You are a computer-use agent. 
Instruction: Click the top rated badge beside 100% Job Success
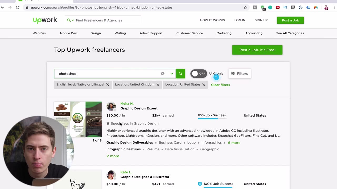click(x=200, y=184)
